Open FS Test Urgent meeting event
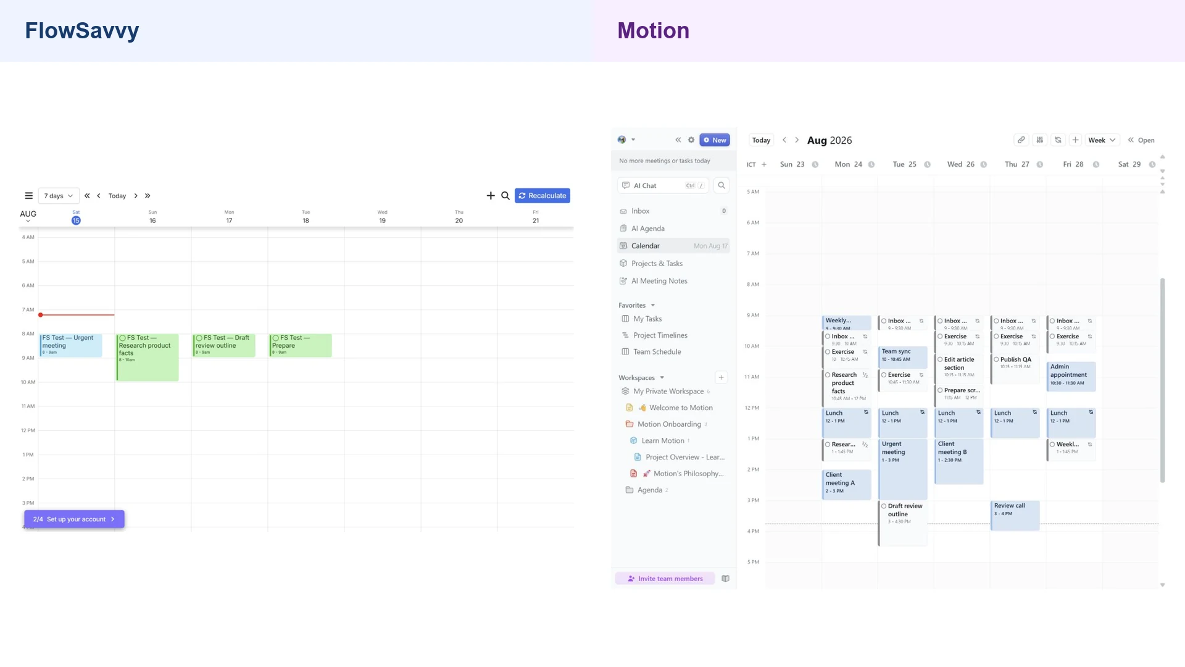Viewport: 1185px width, 667px height. [x=71, y=345]
